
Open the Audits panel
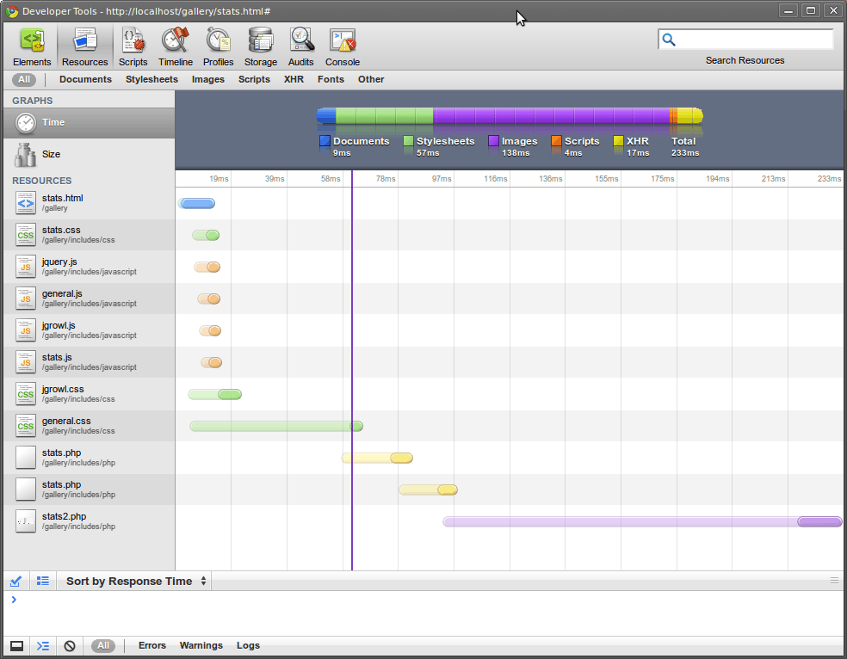pyautogui.click(x=301, y=47)
